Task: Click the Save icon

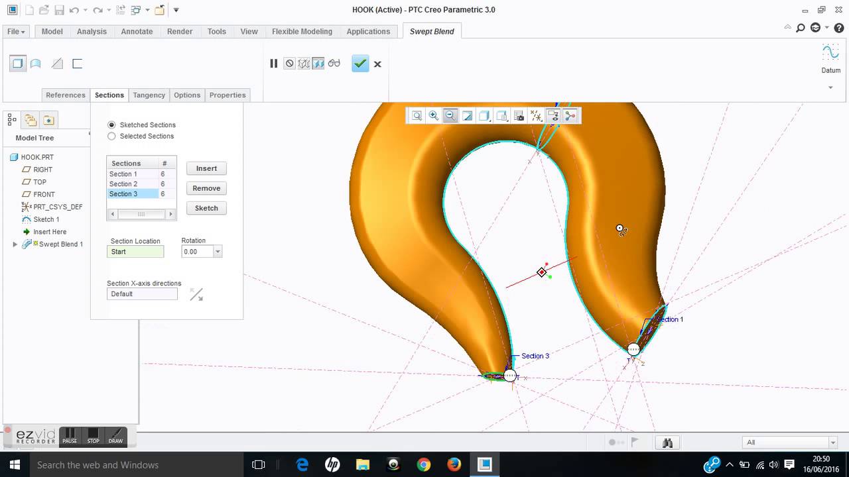Action: pyautogui.click(x=59, y=10)
